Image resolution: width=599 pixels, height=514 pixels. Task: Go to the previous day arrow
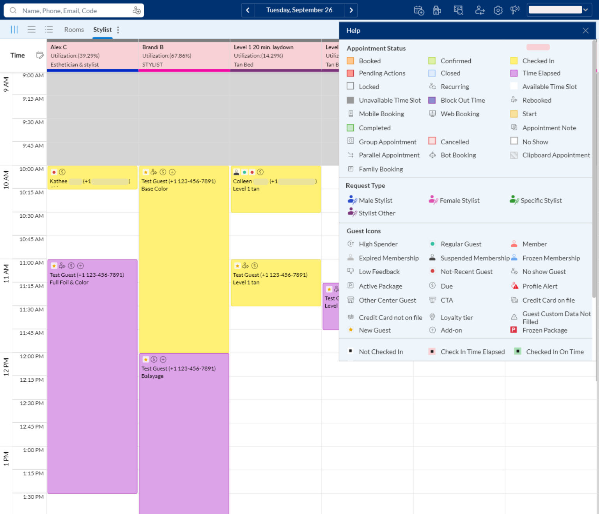248,10
